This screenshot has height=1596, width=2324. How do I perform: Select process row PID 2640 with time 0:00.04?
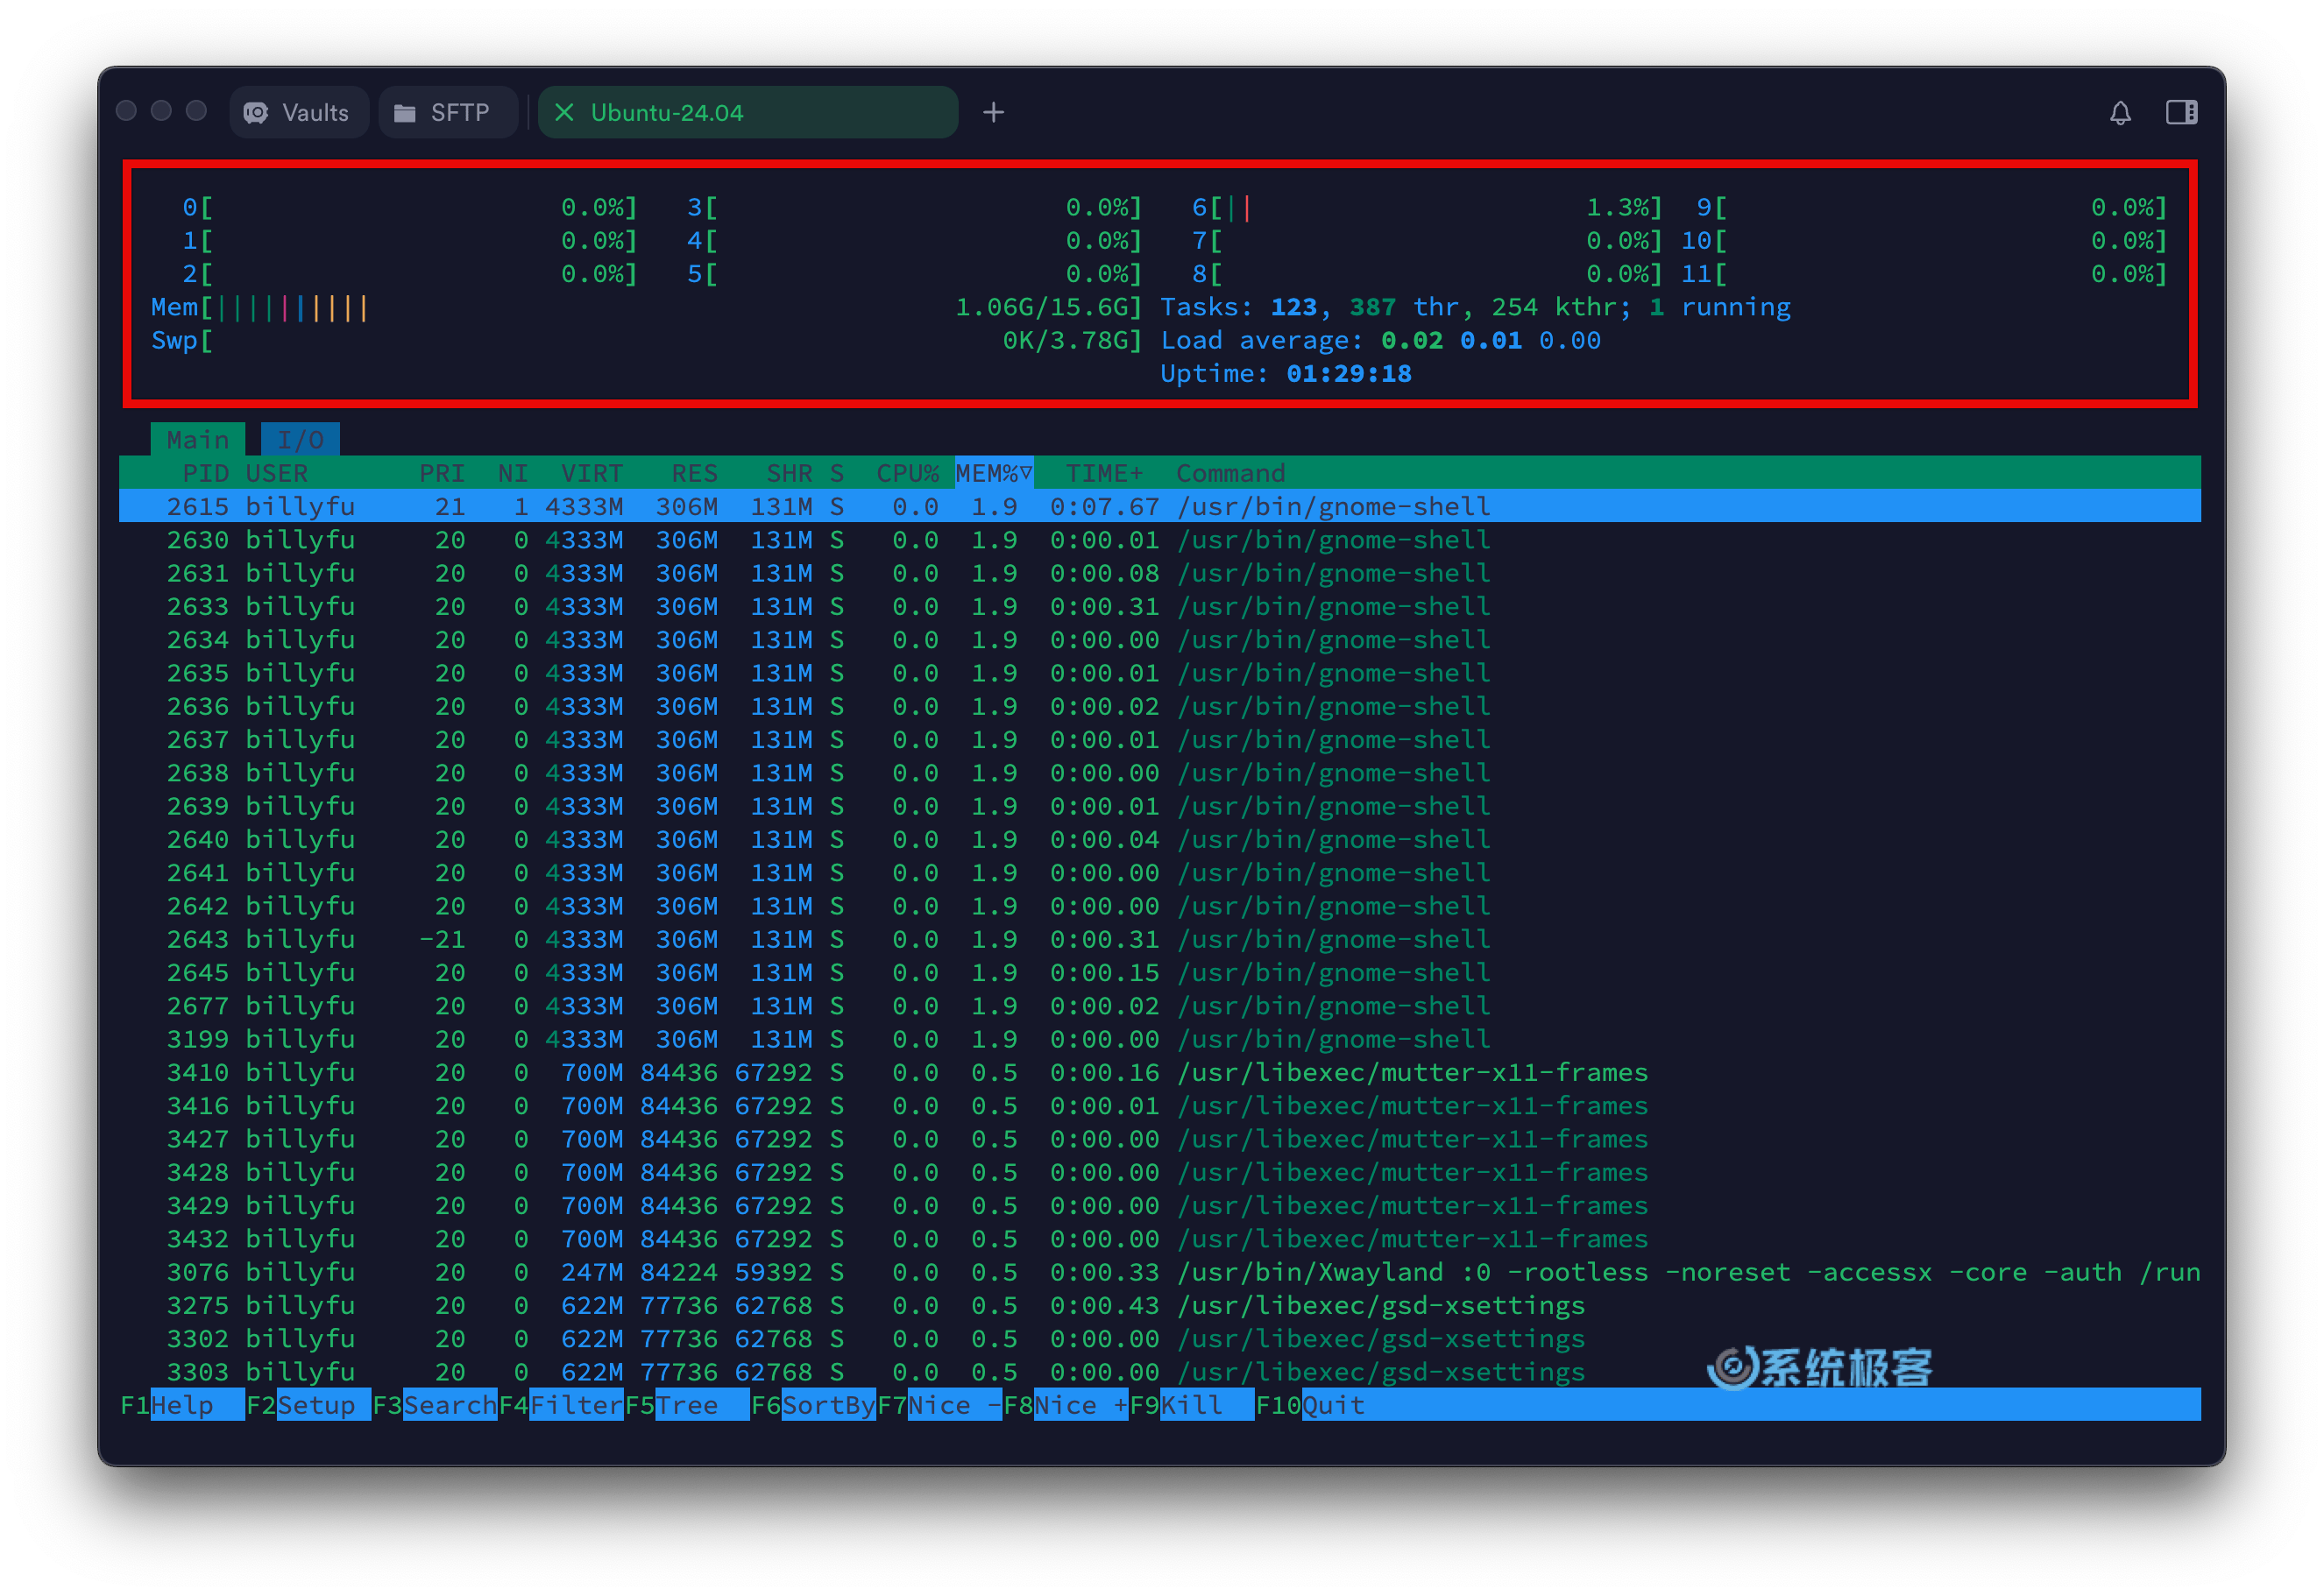pos(1159,839)
